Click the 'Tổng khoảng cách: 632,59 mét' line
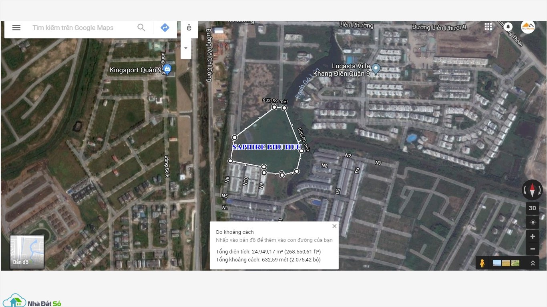 coord(268,260)
